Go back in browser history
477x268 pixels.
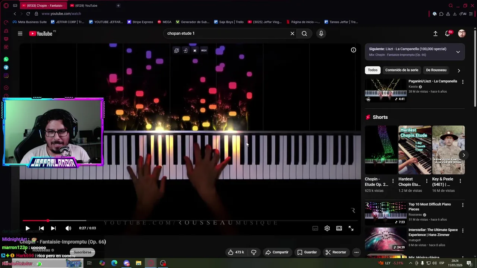[15, 14]
